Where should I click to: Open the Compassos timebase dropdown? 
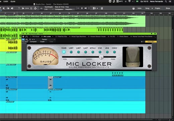pyautogui.click(x=59, y=9)
